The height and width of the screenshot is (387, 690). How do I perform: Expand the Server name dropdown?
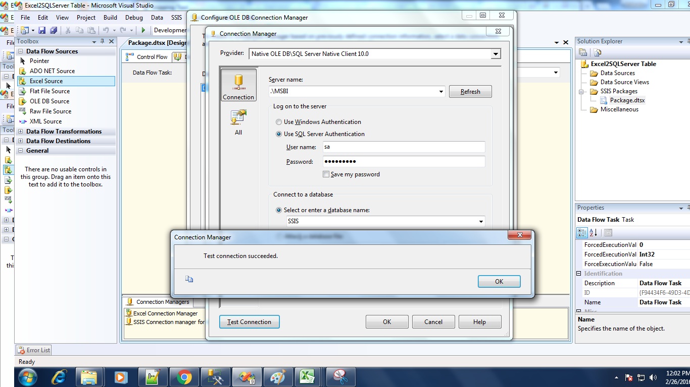441,92
